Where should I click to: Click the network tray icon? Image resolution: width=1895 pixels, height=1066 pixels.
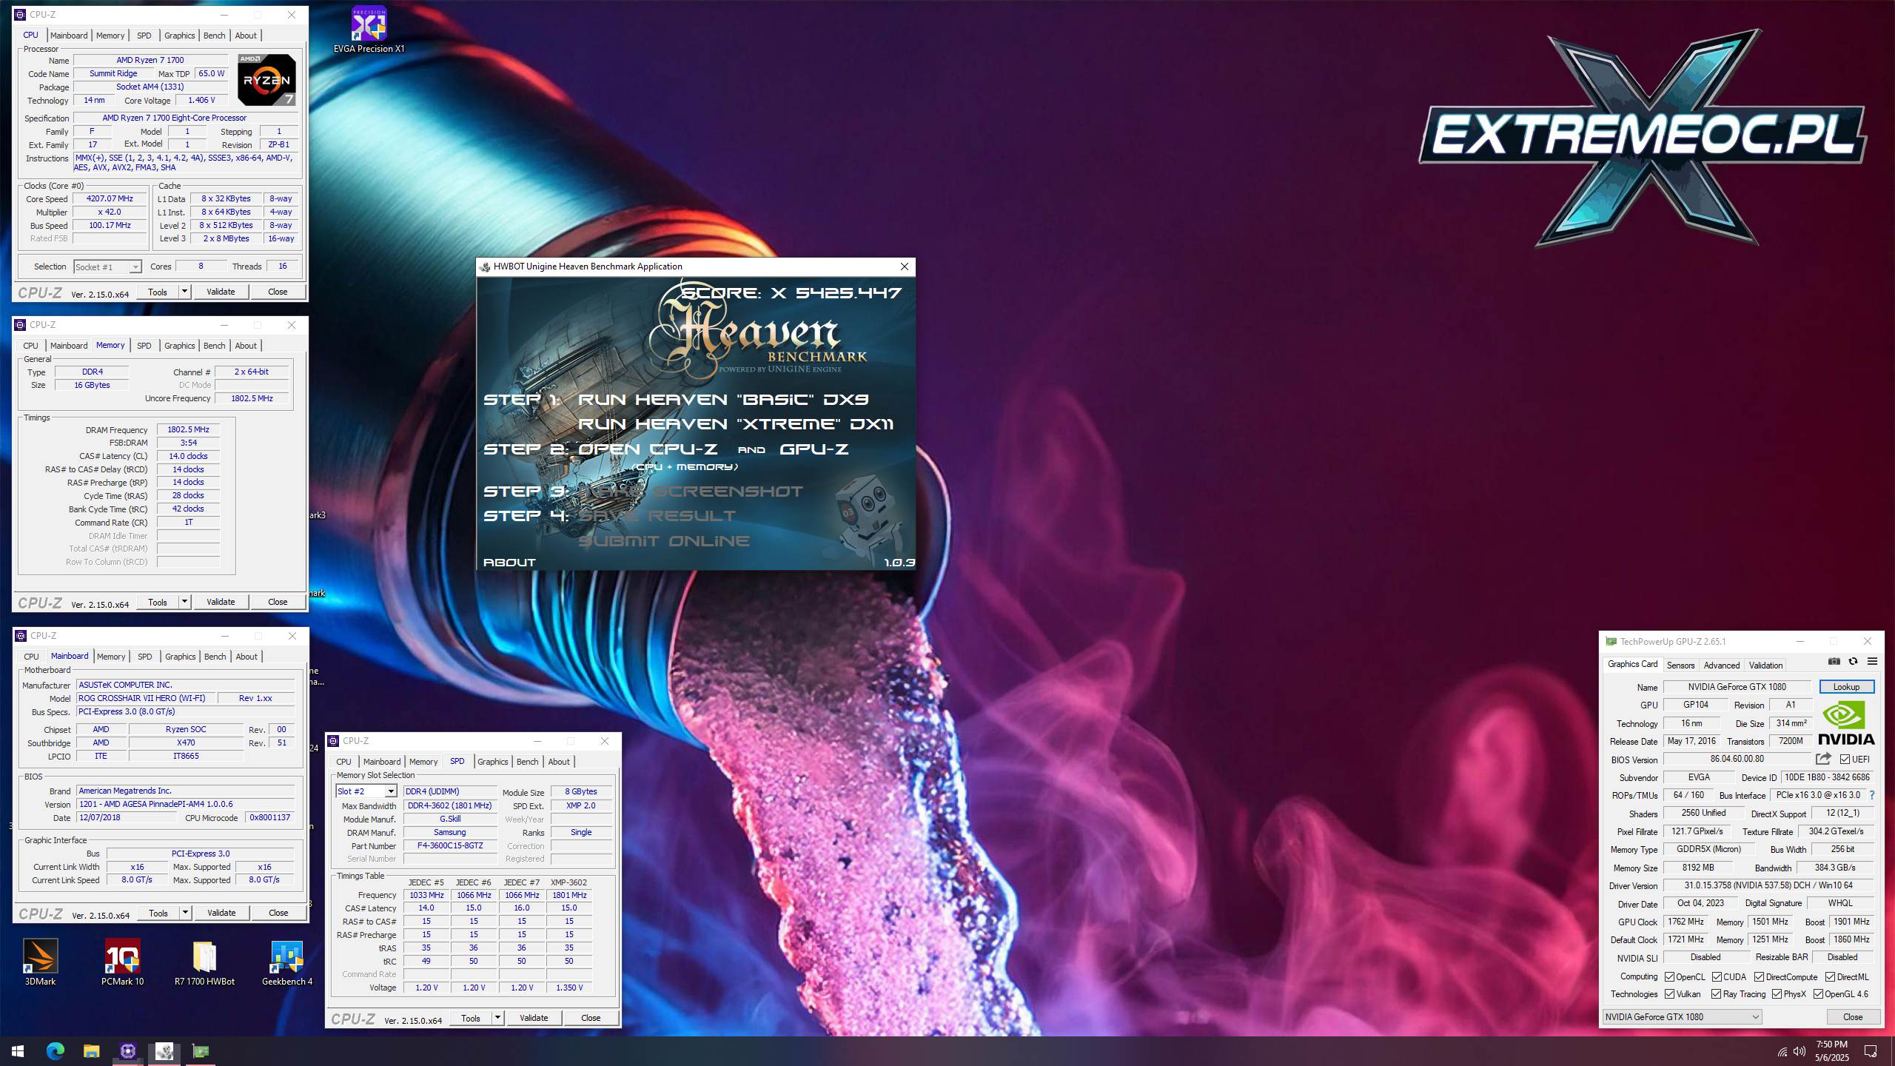pyautogui.click(x=1782, y=1052)
